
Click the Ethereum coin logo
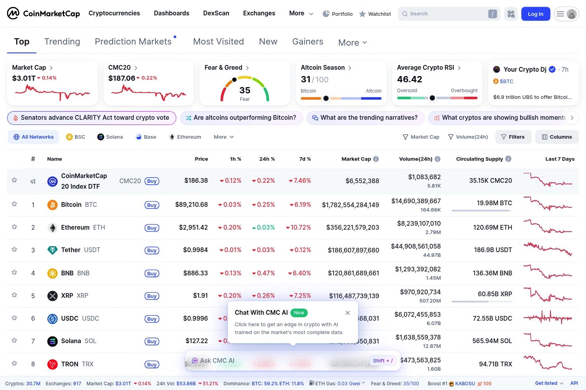pos(52,228)
